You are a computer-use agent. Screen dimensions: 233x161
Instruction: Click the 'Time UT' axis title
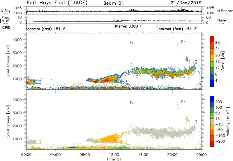tap(114, 159)
